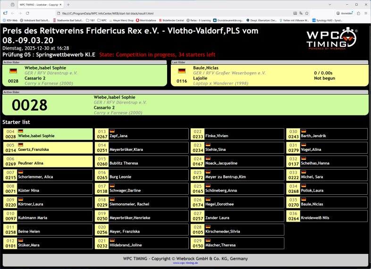Click the German flag beside active rider Wiebe
Viewport: 371px width, 269px height.
coord(13,71)
